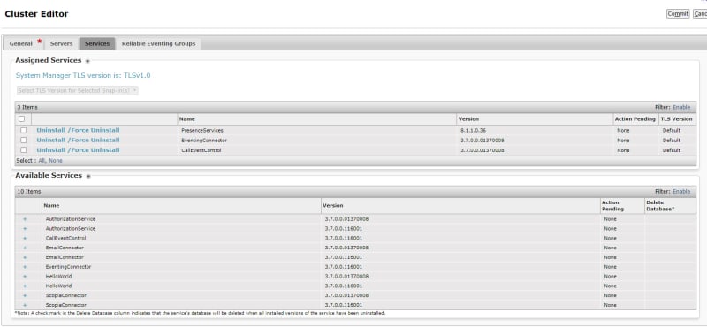This screenshot has height=328, width=707.
Task: Select version text 8.1.1.0.36
Action: click(x=473, y=130)
